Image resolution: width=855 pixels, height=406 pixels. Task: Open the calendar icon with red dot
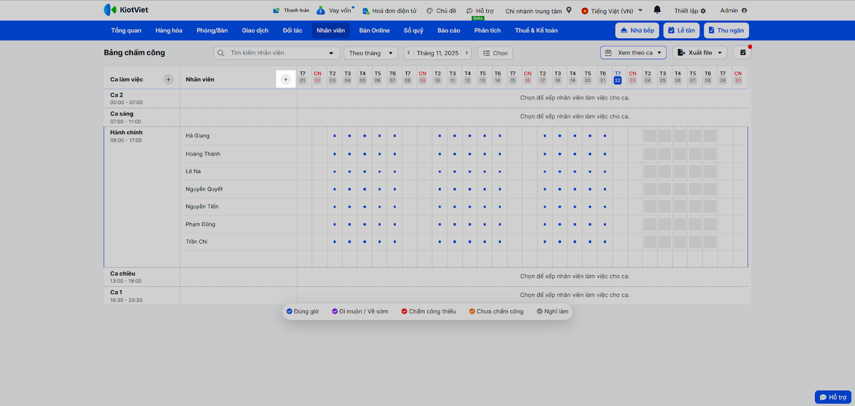(x=742, y=53)
